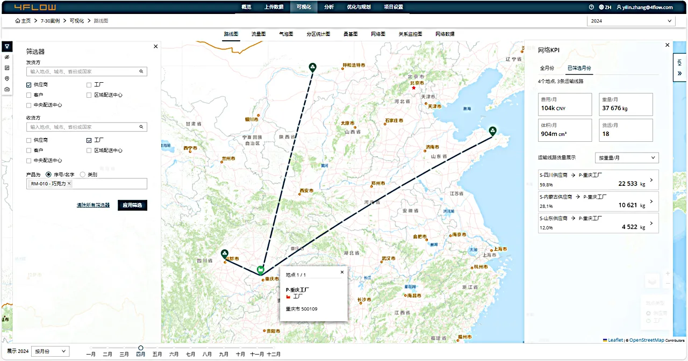
Task: Click 清除所有筛选器 link
Action: [x=93, y=205]
